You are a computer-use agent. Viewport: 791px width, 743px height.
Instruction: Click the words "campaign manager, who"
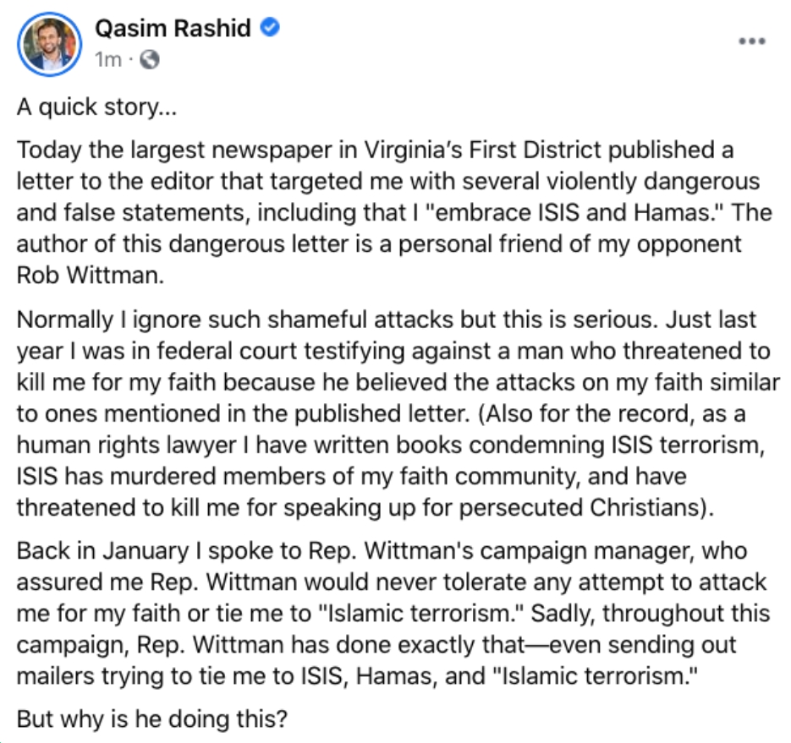613,551
